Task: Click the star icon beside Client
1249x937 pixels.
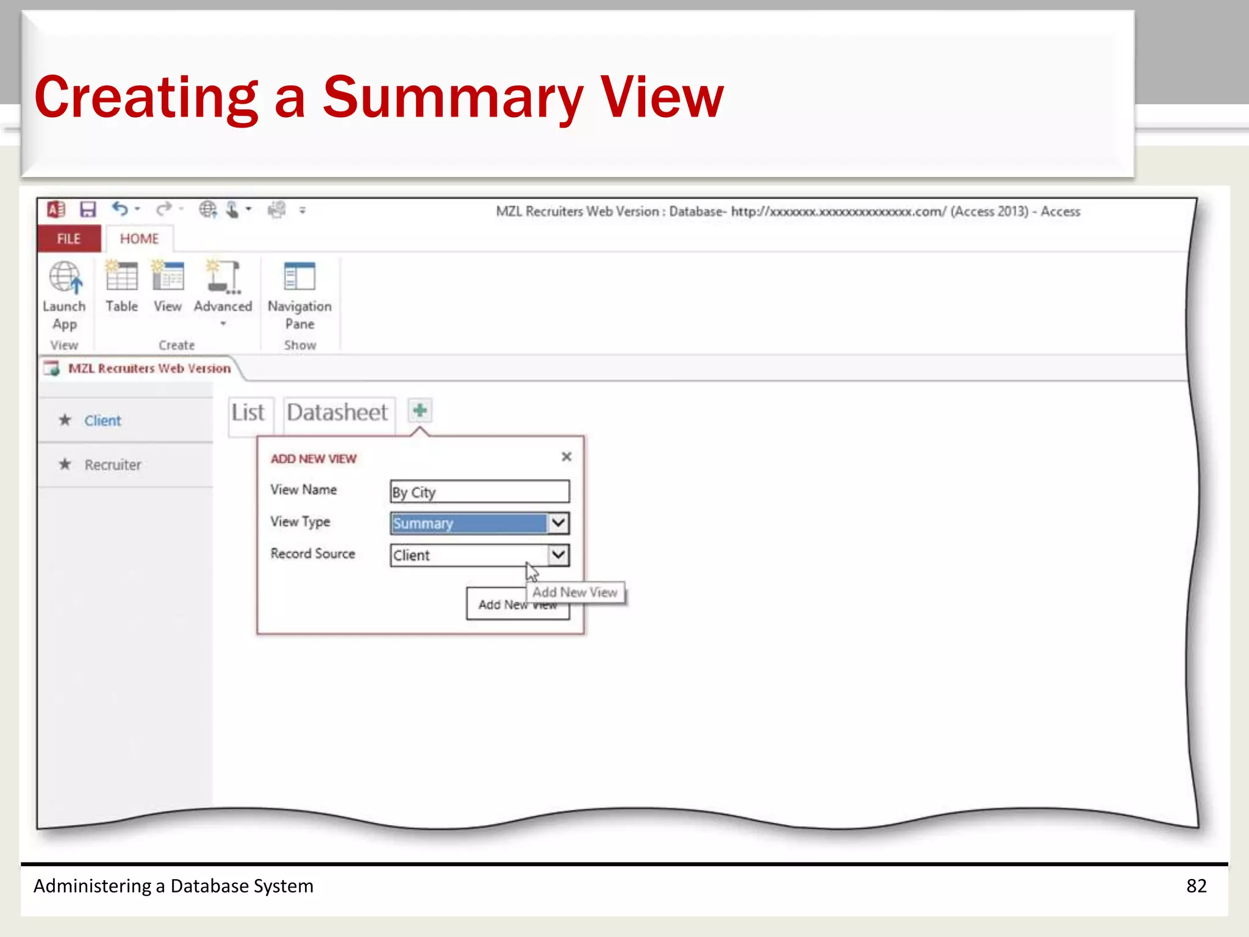Action: coord(65,420)
